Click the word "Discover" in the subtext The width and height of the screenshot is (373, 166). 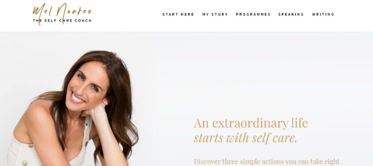(x=208, y=162)
